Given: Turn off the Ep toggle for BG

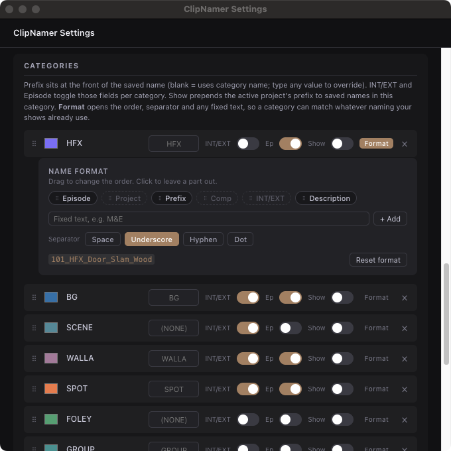Looking at the screenshot, I should (x=290, y=297).
